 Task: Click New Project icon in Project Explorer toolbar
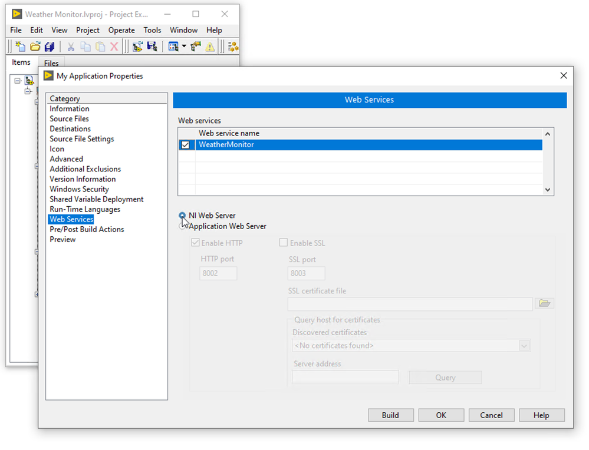click(x=20, y=47)
